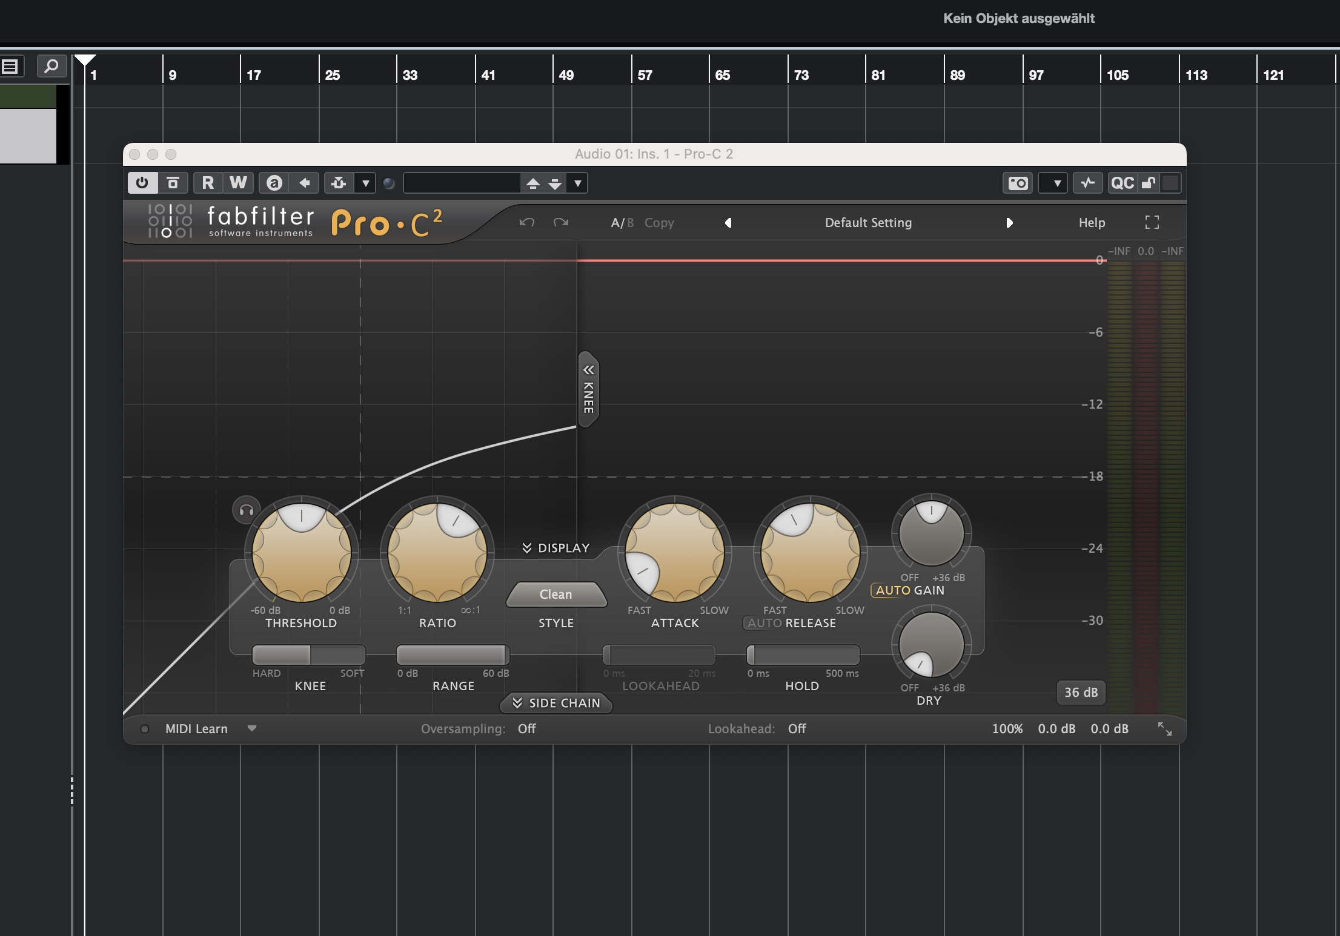
Task: Click the vertical divider handle dots
Action: pyautogui.click(x=72, y=791)
